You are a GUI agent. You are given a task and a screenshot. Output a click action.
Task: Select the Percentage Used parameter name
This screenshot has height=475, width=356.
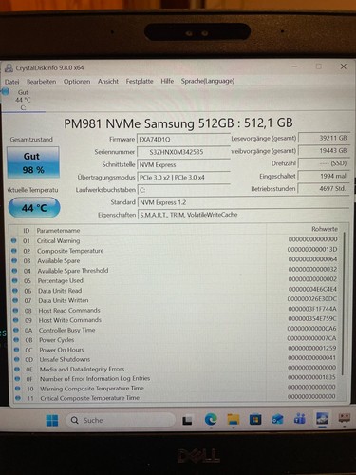coord(61,280)
